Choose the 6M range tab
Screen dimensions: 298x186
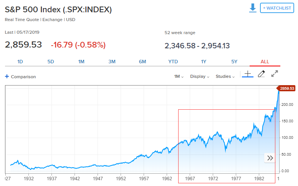[x=142, y=61]
